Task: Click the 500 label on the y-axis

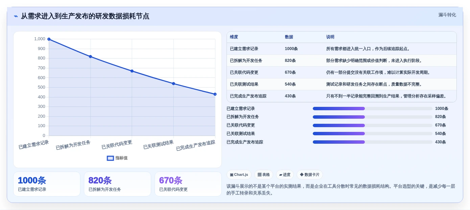Action: coord(41,87)
